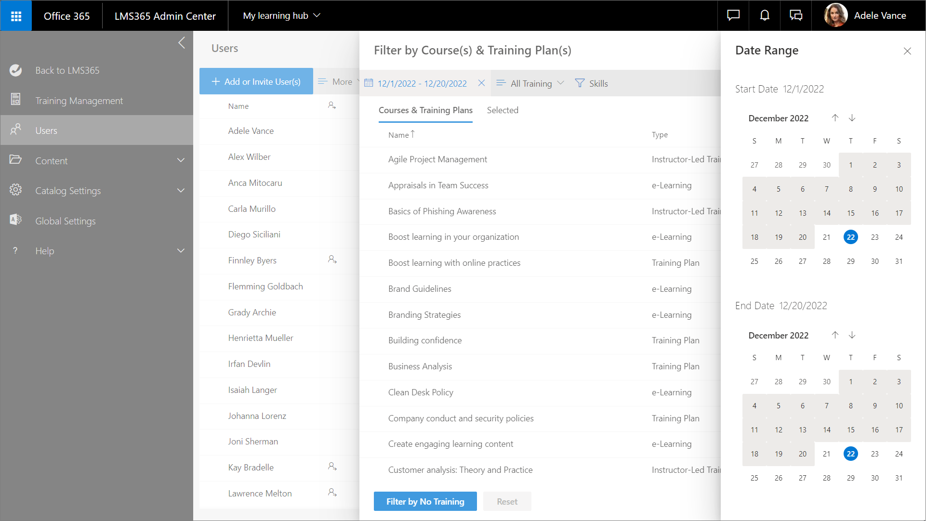Click the Skills filter funnel icon
Screen dimensions: 926x521
[580, 83]
